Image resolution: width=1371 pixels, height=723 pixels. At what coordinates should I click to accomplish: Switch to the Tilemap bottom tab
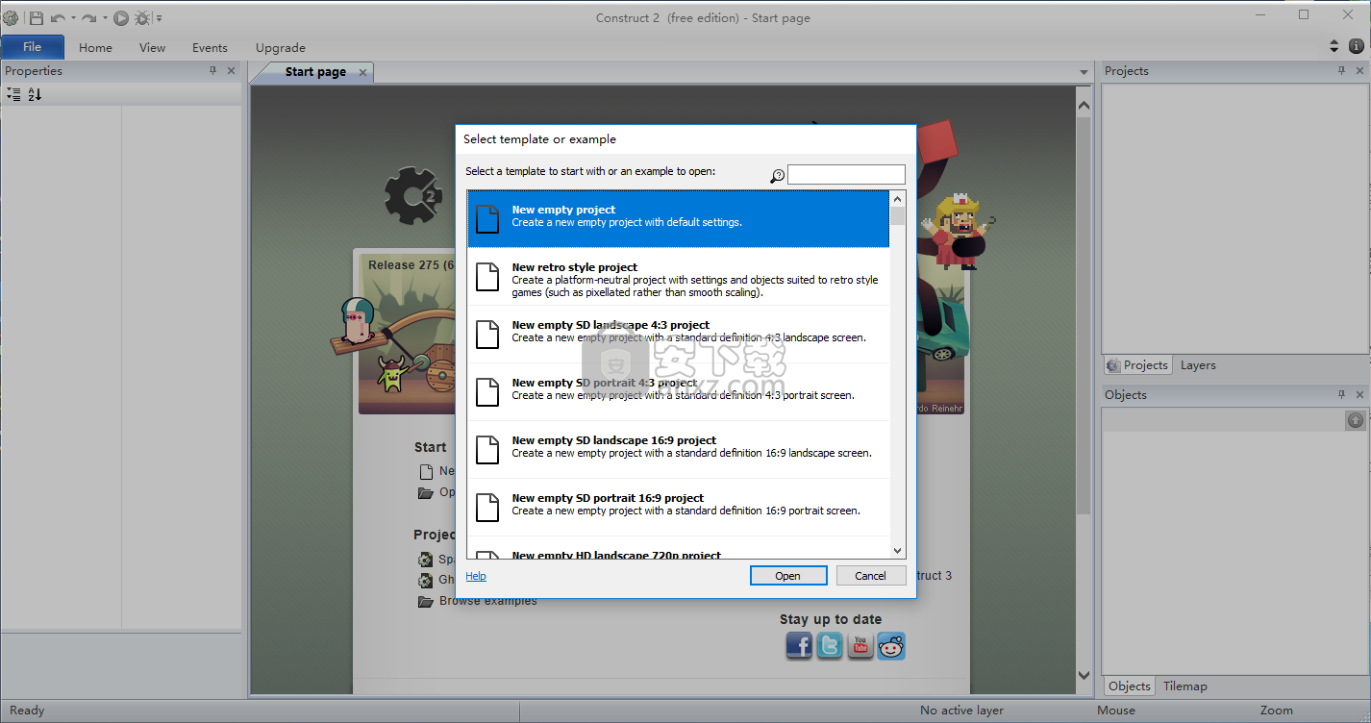pos(1184,686)
